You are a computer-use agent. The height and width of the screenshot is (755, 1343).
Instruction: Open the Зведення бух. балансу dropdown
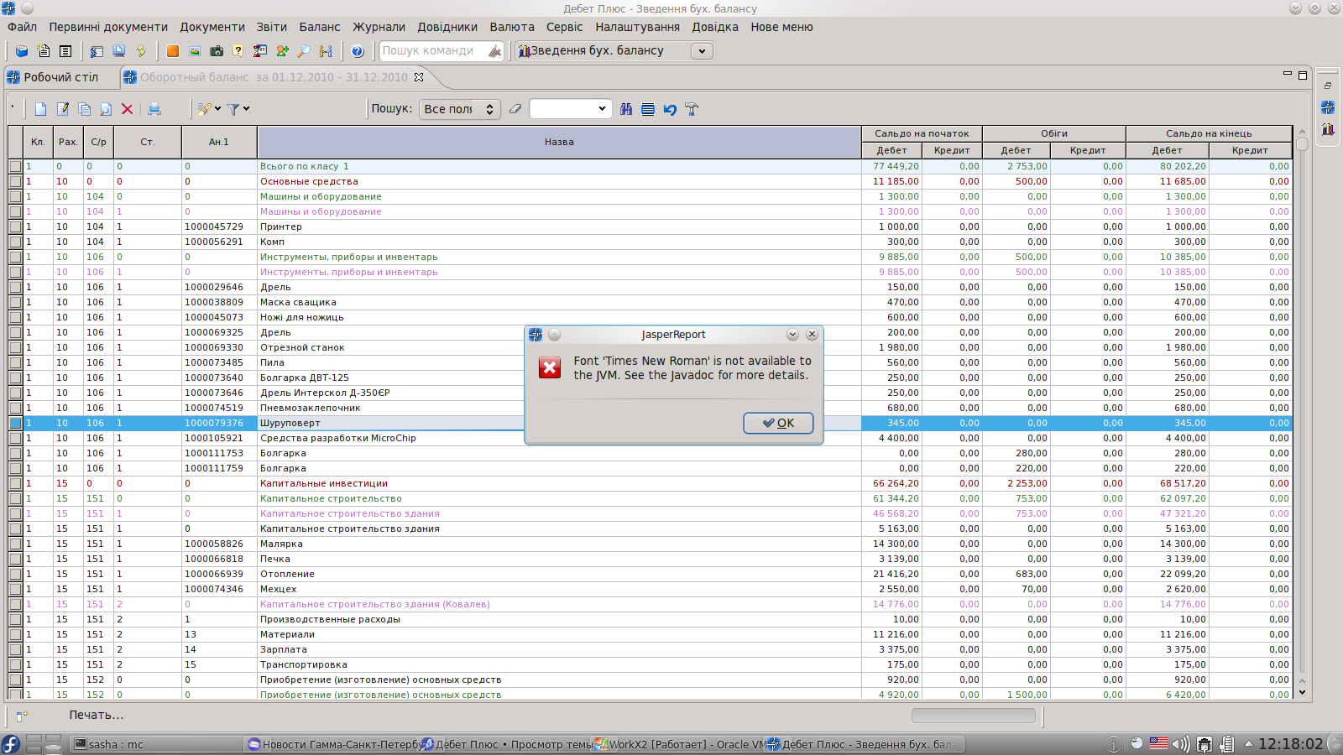point(703,51)
